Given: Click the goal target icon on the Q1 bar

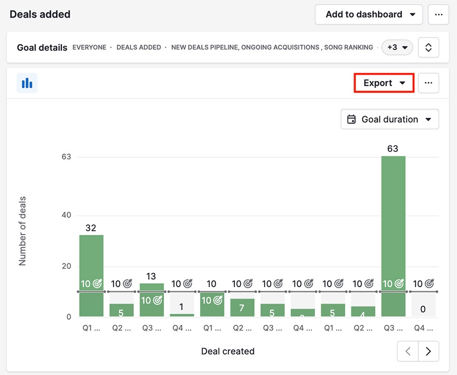Looking at the screenshot, I should (x=96, y=284).
